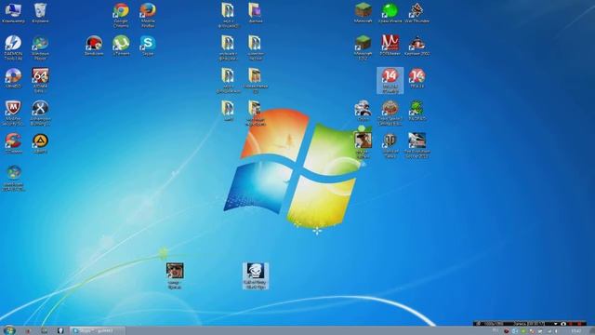Open the Minecraft 1.5.2 shortcut
The width and height of the screenshot is (595, 335).
point(364,47)
